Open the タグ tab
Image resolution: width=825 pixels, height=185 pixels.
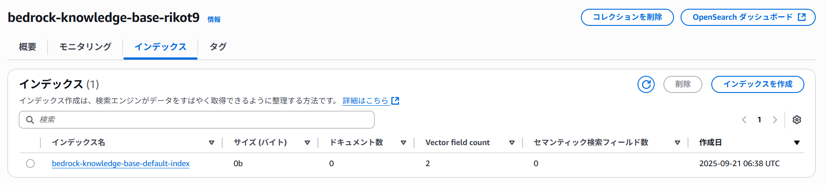(x=218, y=47)
